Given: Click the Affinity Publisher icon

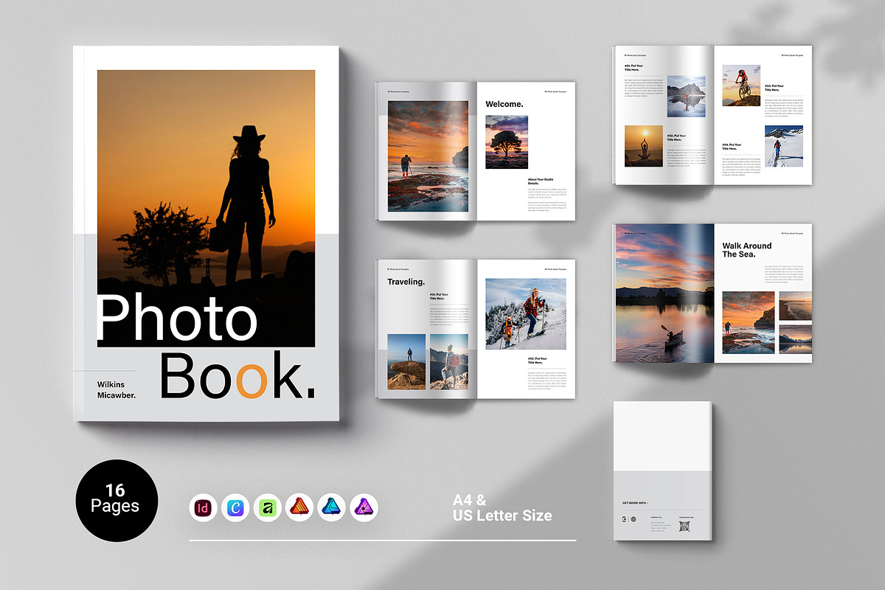Looking at the screenshot, I should [x=299, y=507].
